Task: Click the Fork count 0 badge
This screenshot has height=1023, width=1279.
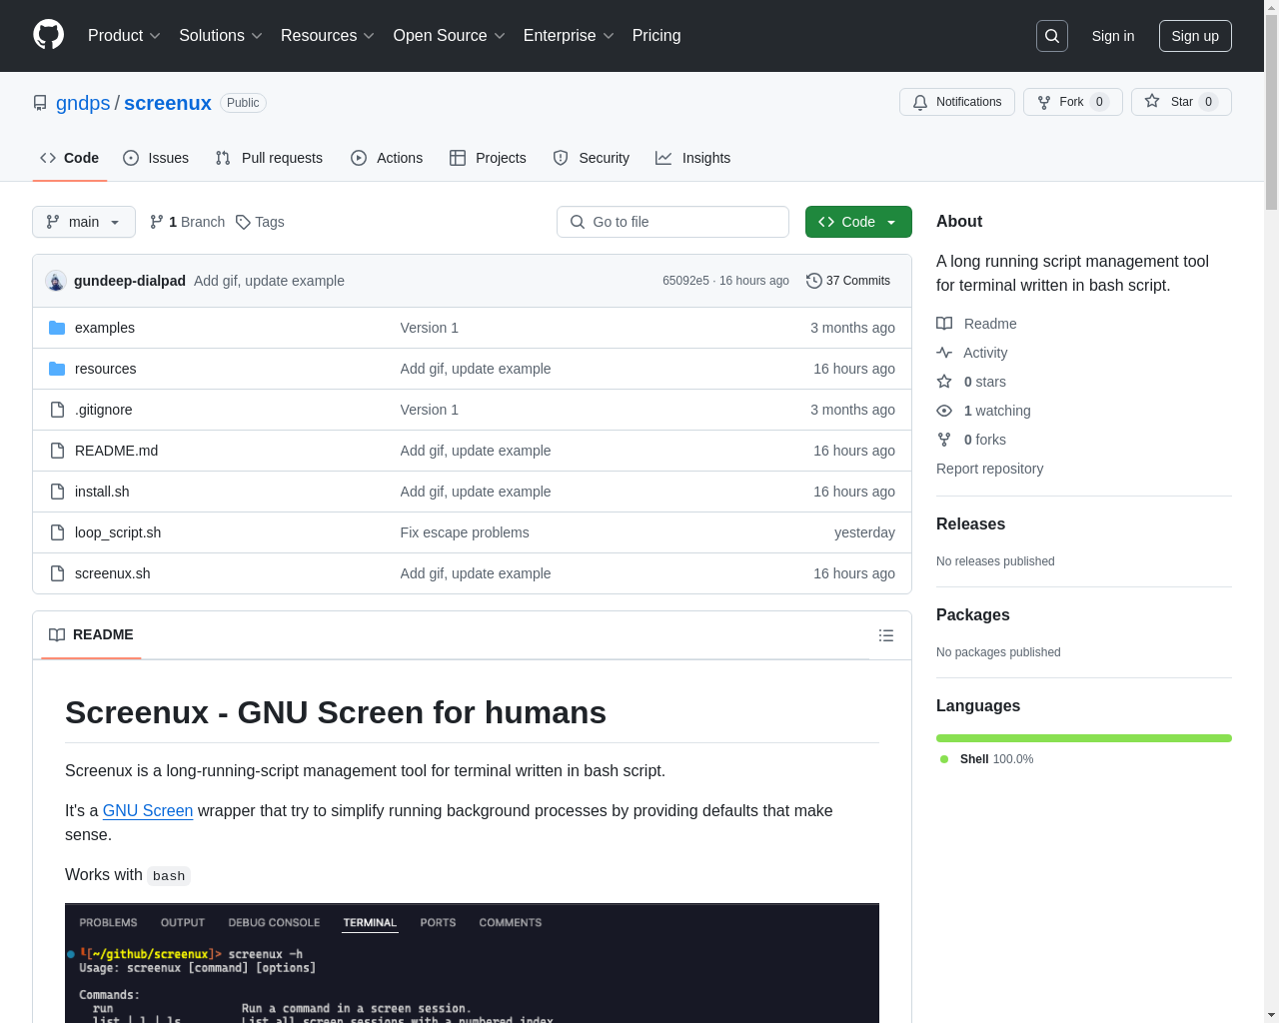Action: point(1099,102)
